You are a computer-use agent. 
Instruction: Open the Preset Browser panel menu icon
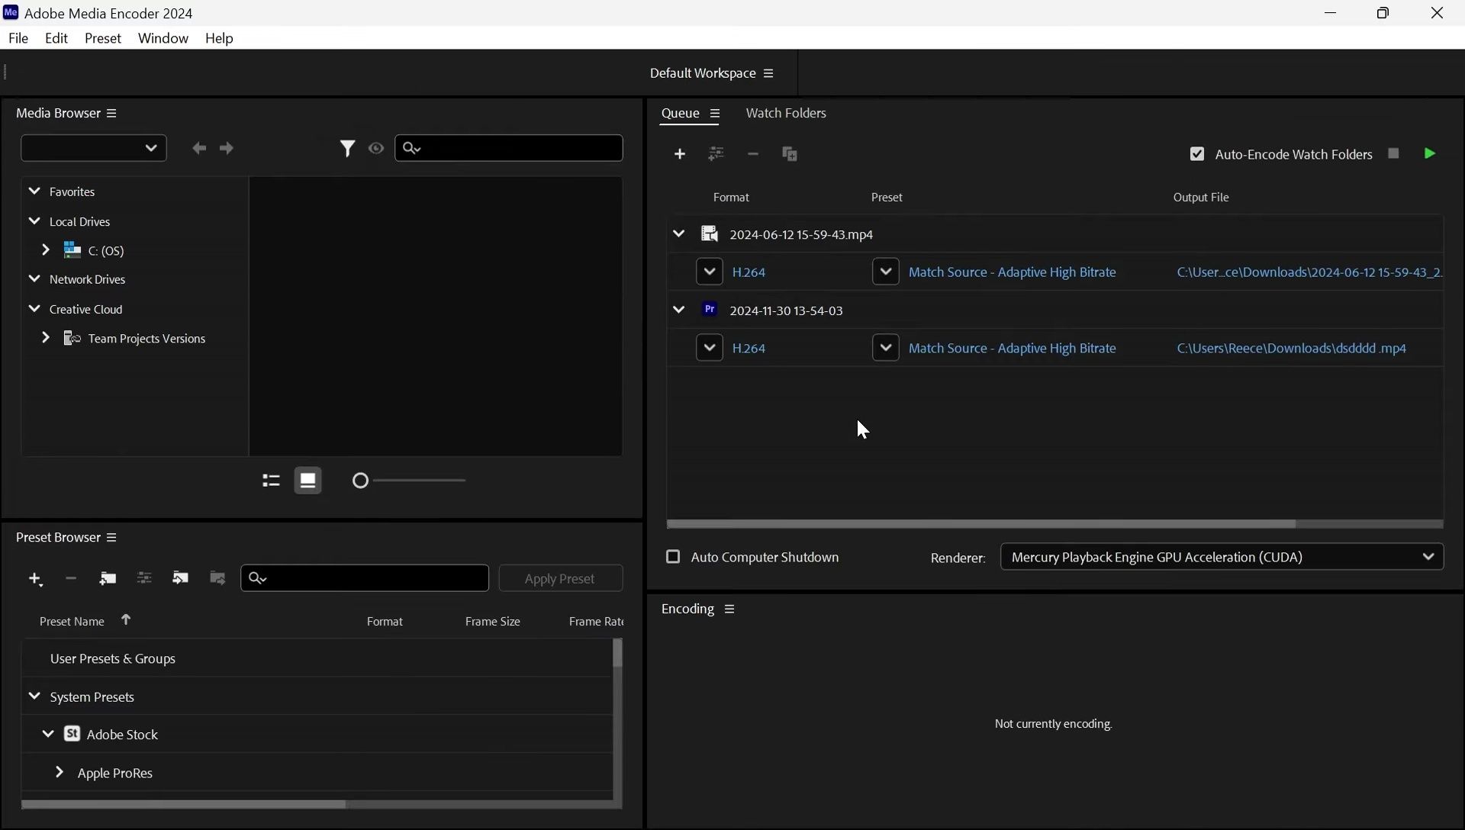tap(111, 538)
